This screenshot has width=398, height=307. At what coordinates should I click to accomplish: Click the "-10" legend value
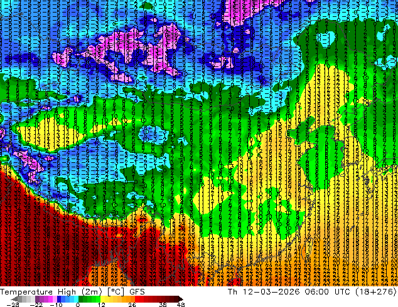coord(56,304)
